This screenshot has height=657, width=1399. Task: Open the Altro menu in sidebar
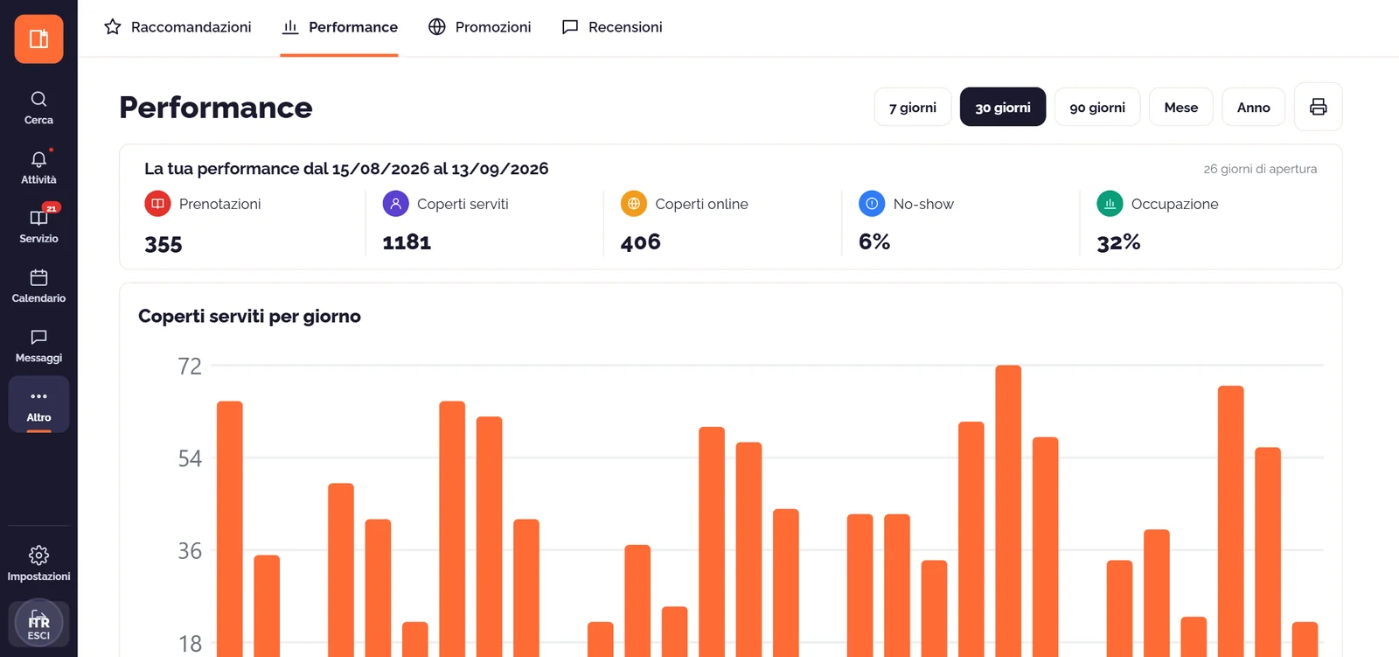(38, 404)
